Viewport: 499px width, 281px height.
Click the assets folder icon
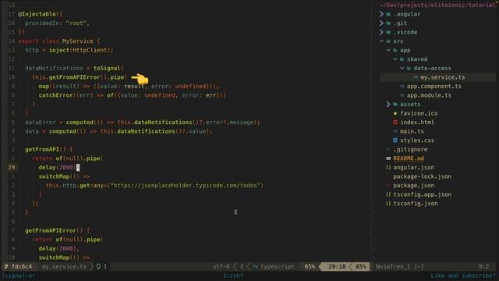pyautogui.click(x=395, y=104)
